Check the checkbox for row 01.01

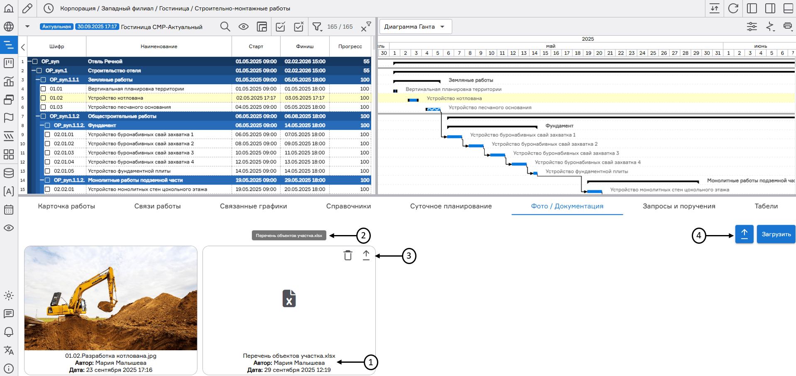click(x=43, y=89)
